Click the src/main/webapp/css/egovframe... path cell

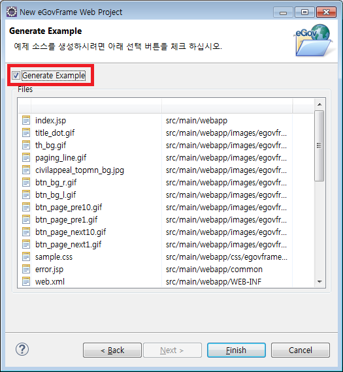pos(226,257)
